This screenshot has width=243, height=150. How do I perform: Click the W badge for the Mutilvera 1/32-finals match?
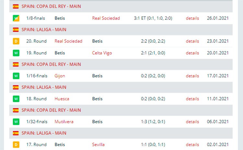[x=16, y=121]
